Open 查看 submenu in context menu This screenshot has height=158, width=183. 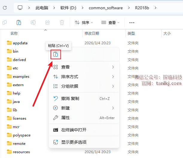coord(84,67)
